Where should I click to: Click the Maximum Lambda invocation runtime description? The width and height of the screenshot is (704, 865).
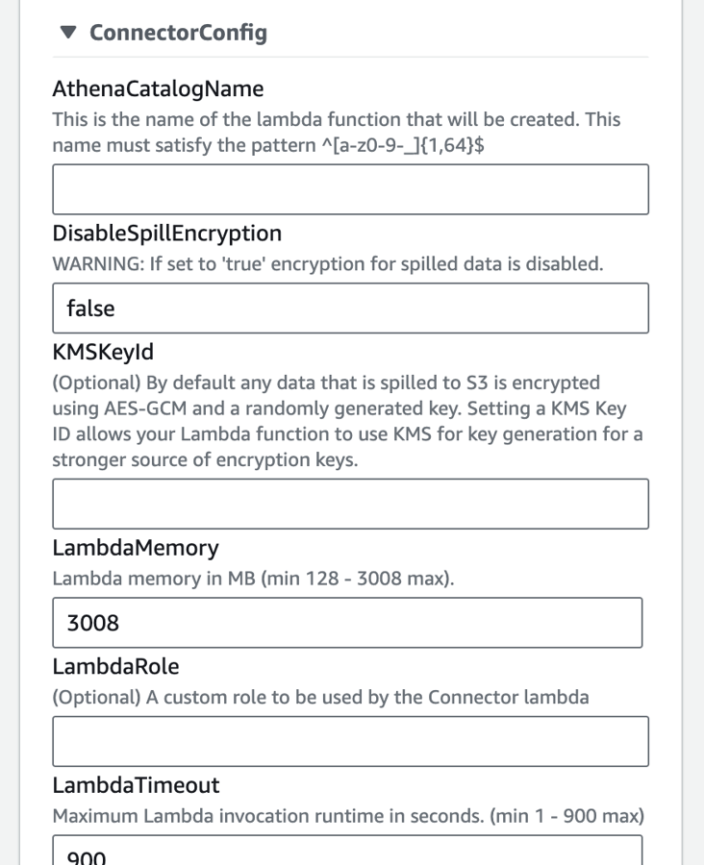[348, 815]
